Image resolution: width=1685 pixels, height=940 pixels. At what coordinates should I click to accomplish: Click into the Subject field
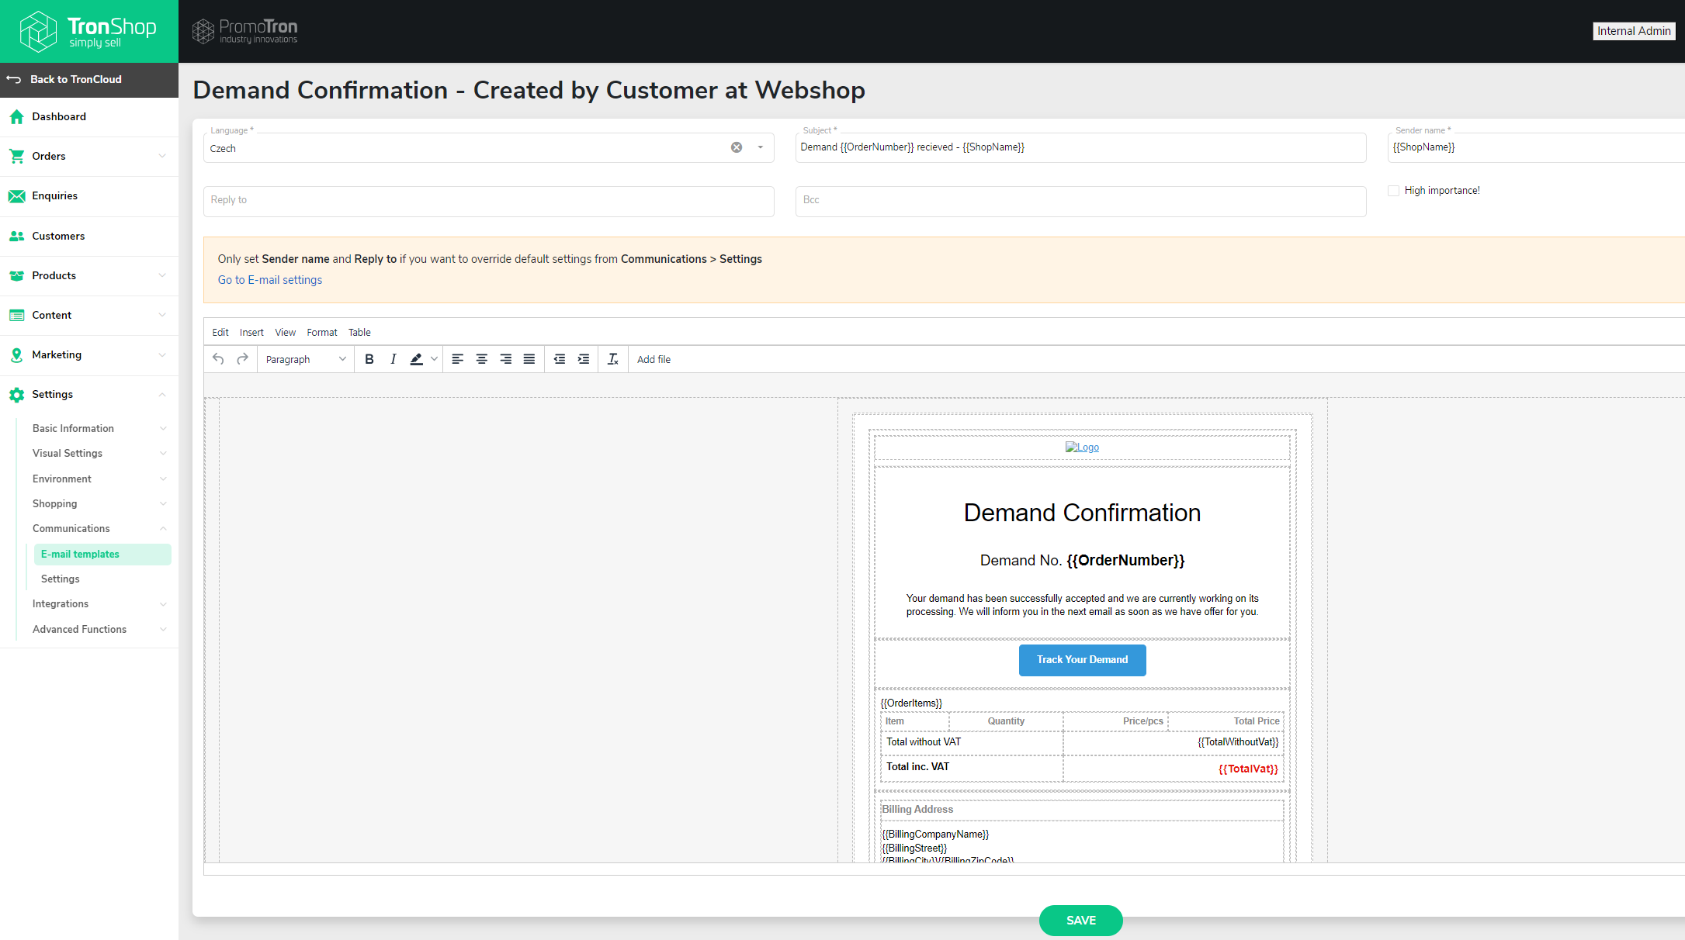(1080, 147)
